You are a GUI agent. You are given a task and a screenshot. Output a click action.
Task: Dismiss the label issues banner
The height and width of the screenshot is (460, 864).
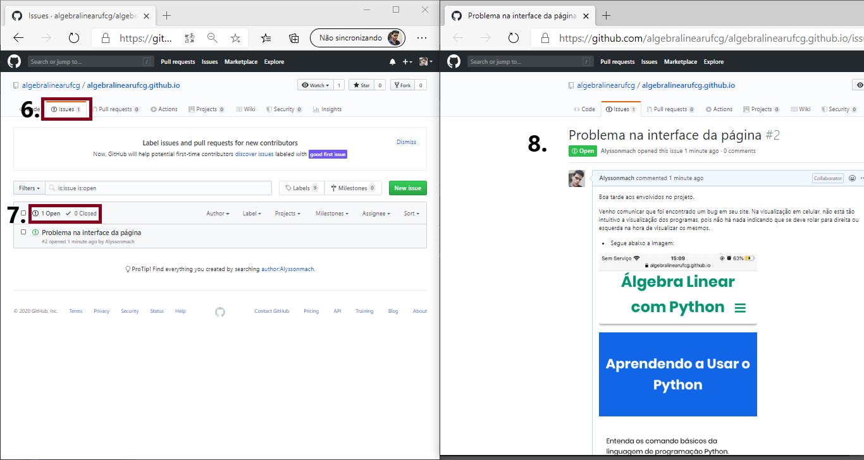pyautogui.click(x=406, y=142)
